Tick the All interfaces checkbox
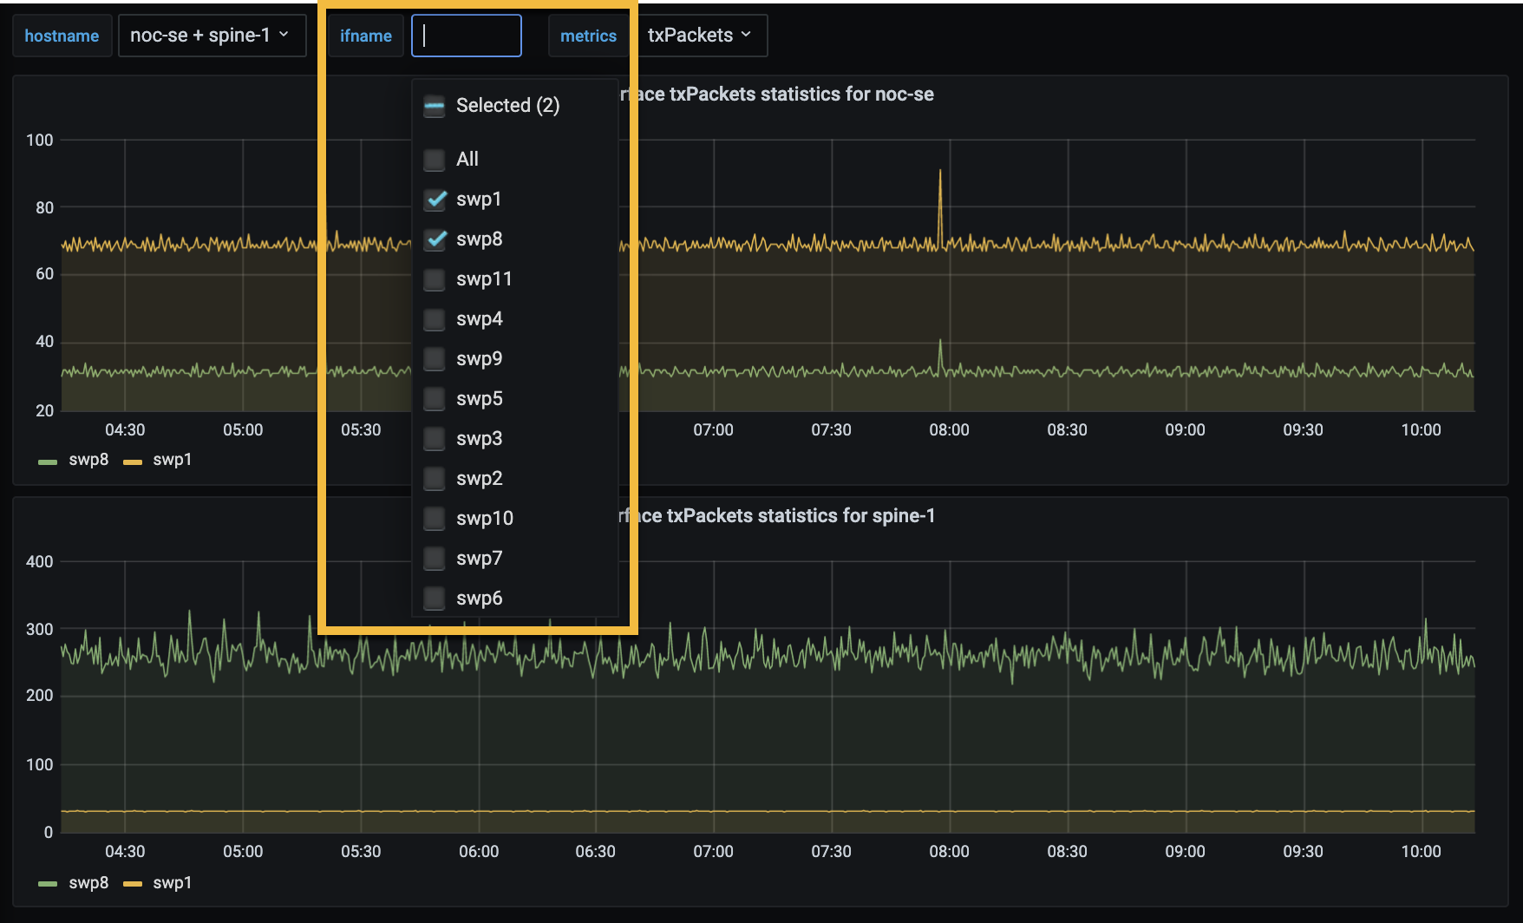The width and height of the screenshot is (1523, 923). click(435, 160)
